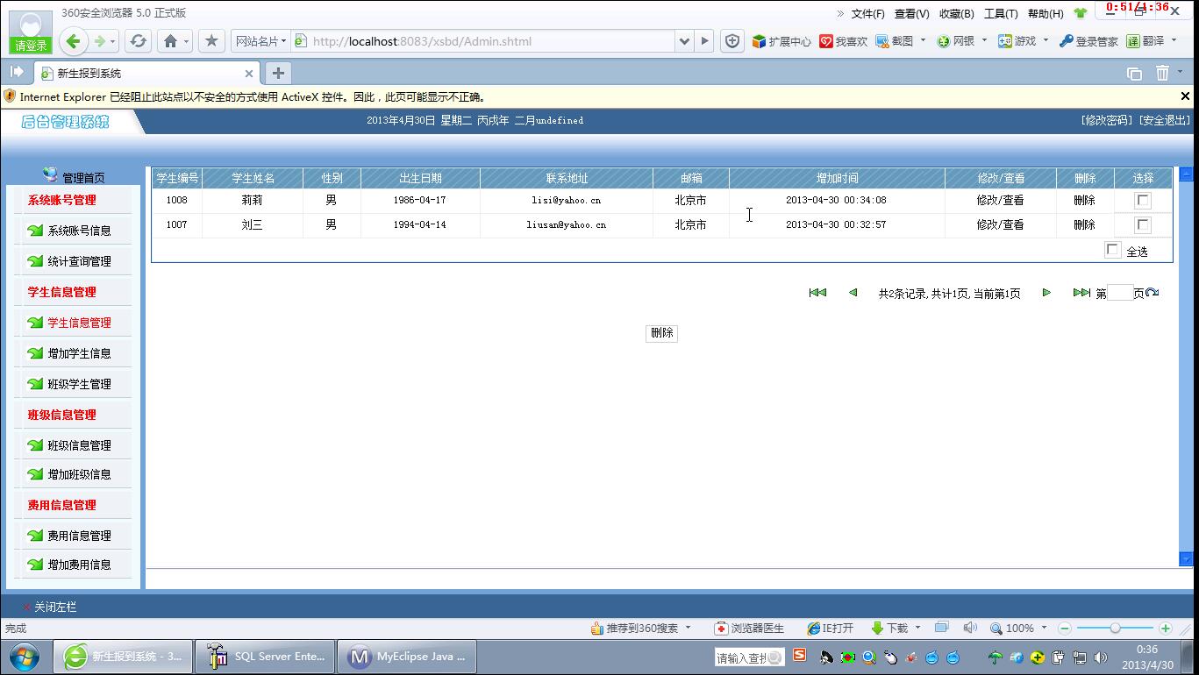Open 浏览器医生 browser doctor
Image resolution: width=1199 pixels, height=675 pixels.
coord(749,629)
